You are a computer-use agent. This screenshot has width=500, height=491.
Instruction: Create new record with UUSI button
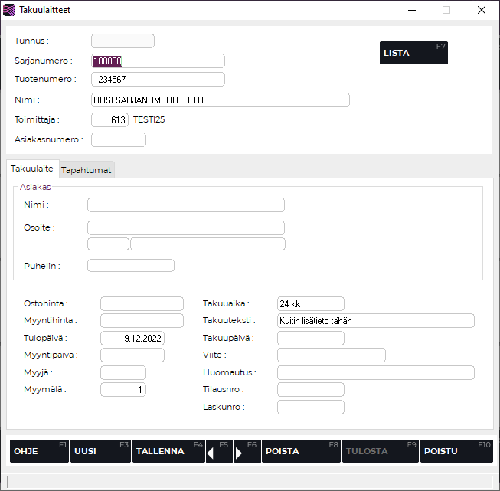click(x=101, y=451)
